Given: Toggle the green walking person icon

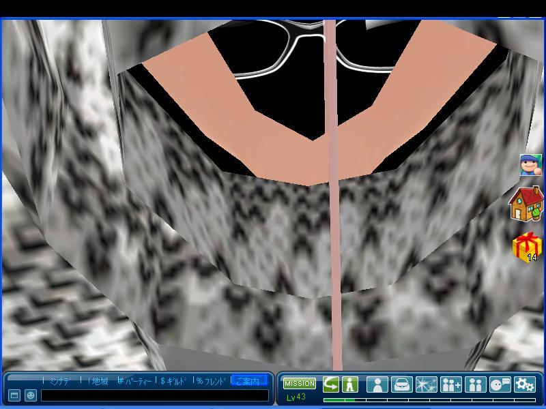Looking at the screenshot, I should point(350,384).
